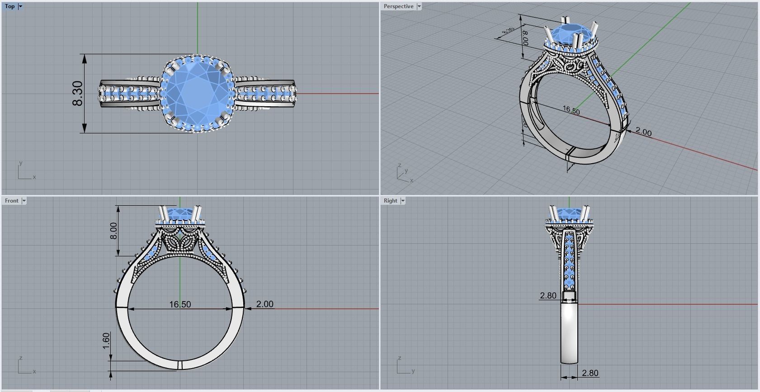Select the 8.00 dimension in Front view
Screen dimensions: 760x392
pyautogui.click(x=113, y=231)
